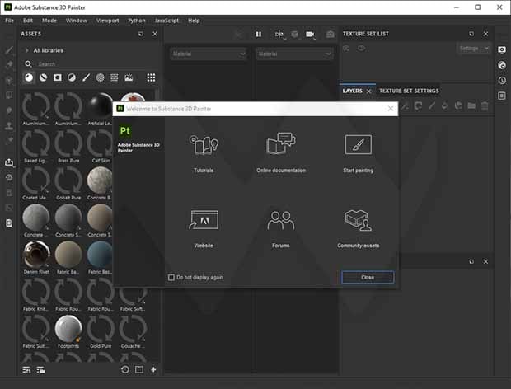Filter assets by Smart materials icon
The width and height of the screenshot is (511, 389).
pyautogui.click(x=44, y=77)
